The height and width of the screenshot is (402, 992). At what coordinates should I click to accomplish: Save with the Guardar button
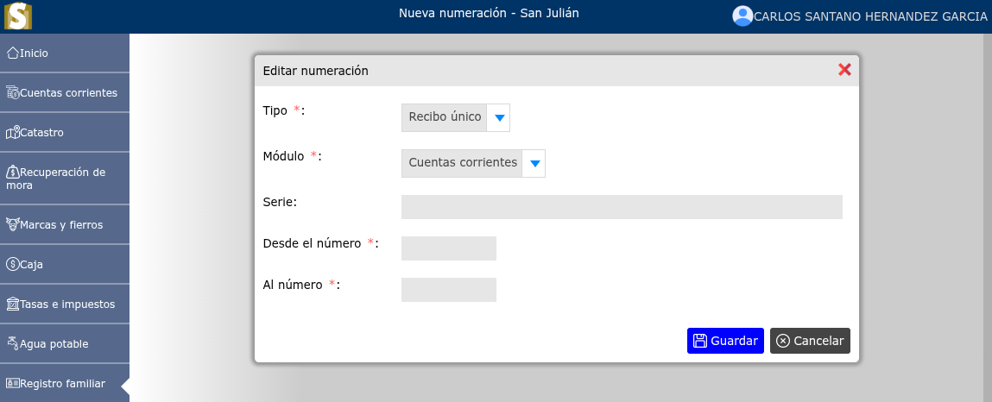pos(725,341)
